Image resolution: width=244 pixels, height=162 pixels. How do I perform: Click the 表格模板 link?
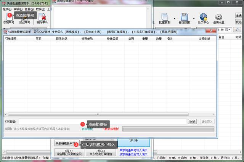(x=87, y=129)
